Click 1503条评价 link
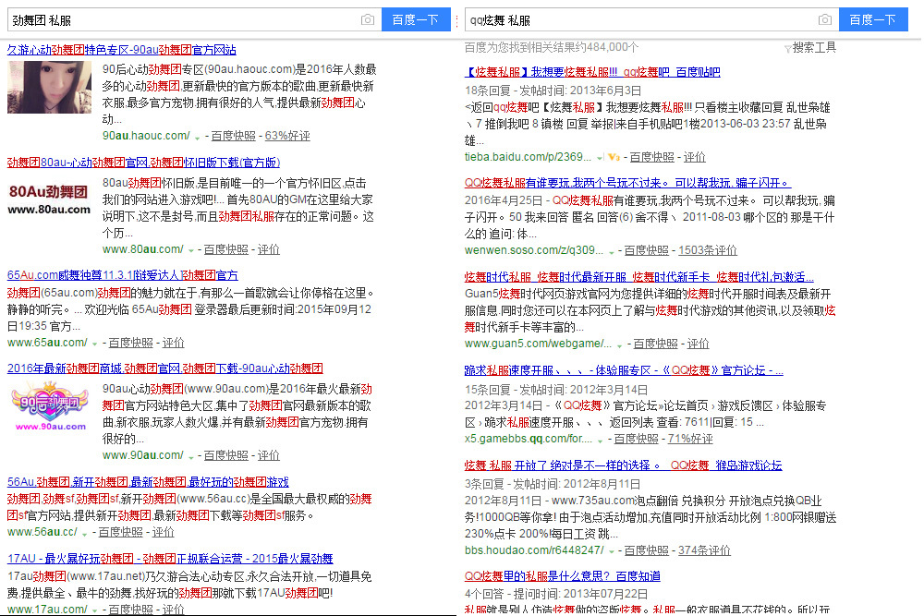Image resolution: width=924 pixels, height=616 pixels. [708, 251]
